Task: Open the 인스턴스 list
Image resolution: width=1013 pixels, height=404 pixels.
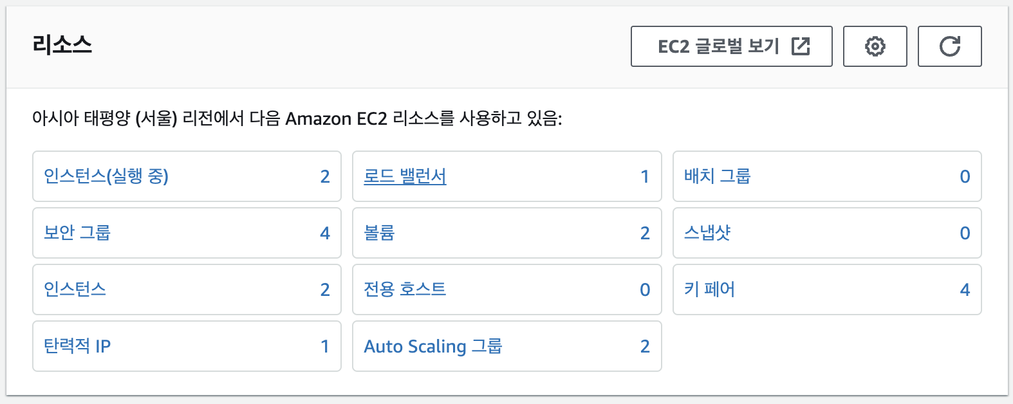Action: (73, 290)
